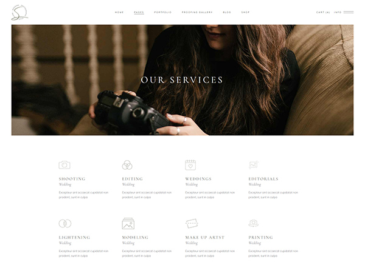The height and width of the screenshot is (279, 365).
Task: Go to the Portfolio menu item
Action: 163,12
